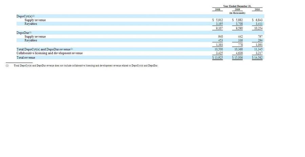This screenshot has width=305, height=157.
Task: Click the collaborative revenue value 3,217
Action: point(259,53)
